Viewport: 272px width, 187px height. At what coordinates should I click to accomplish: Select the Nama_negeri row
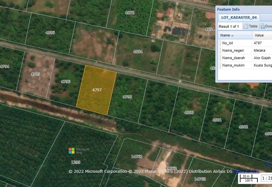coord(245,50)
